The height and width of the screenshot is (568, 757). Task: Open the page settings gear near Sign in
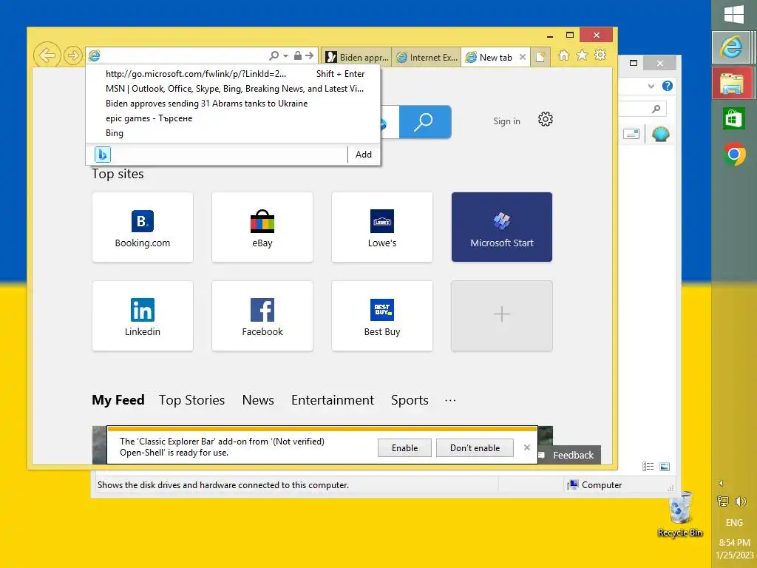pyautogui.click(x=545, y=119)
